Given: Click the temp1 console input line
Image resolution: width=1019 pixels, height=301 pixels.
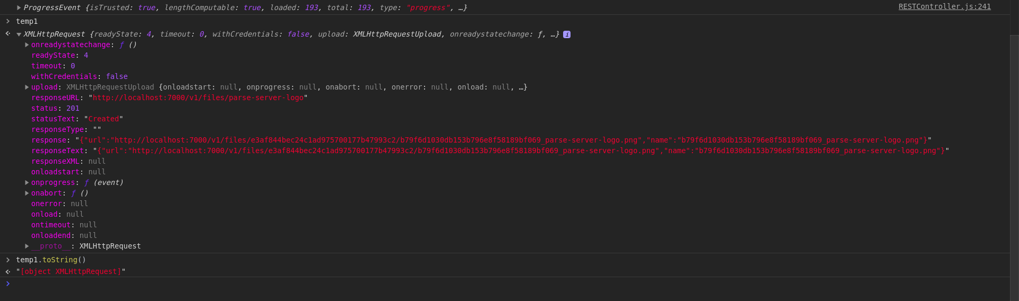Looking at the screenshot, I should coord(27,21).
